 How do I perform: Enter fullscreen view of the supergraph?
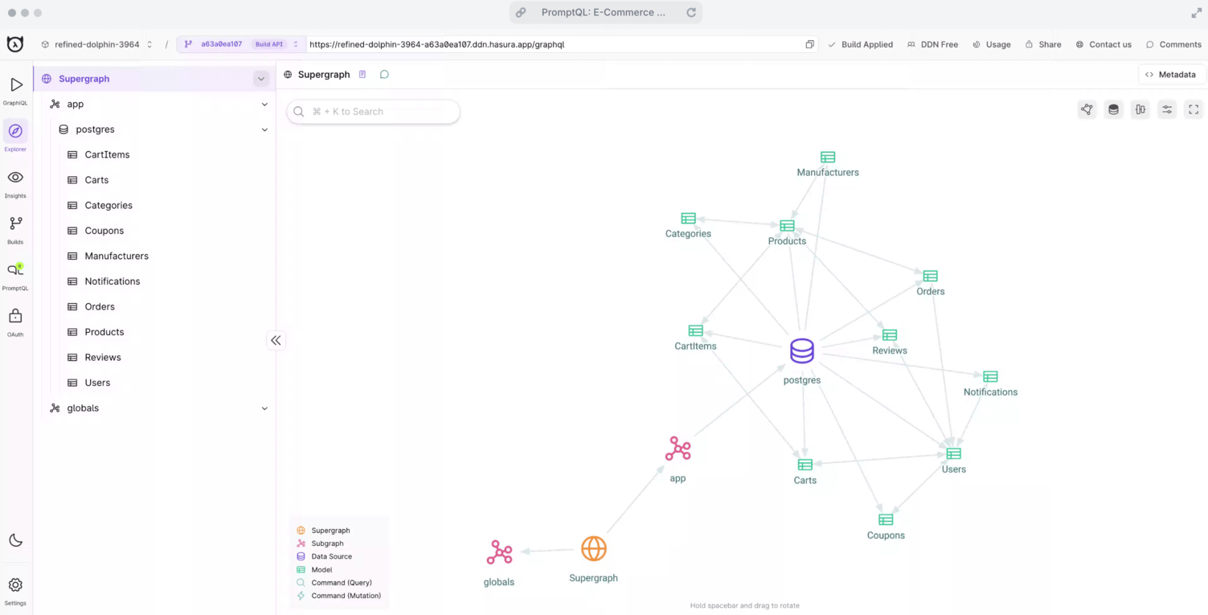coord(1193,109)
